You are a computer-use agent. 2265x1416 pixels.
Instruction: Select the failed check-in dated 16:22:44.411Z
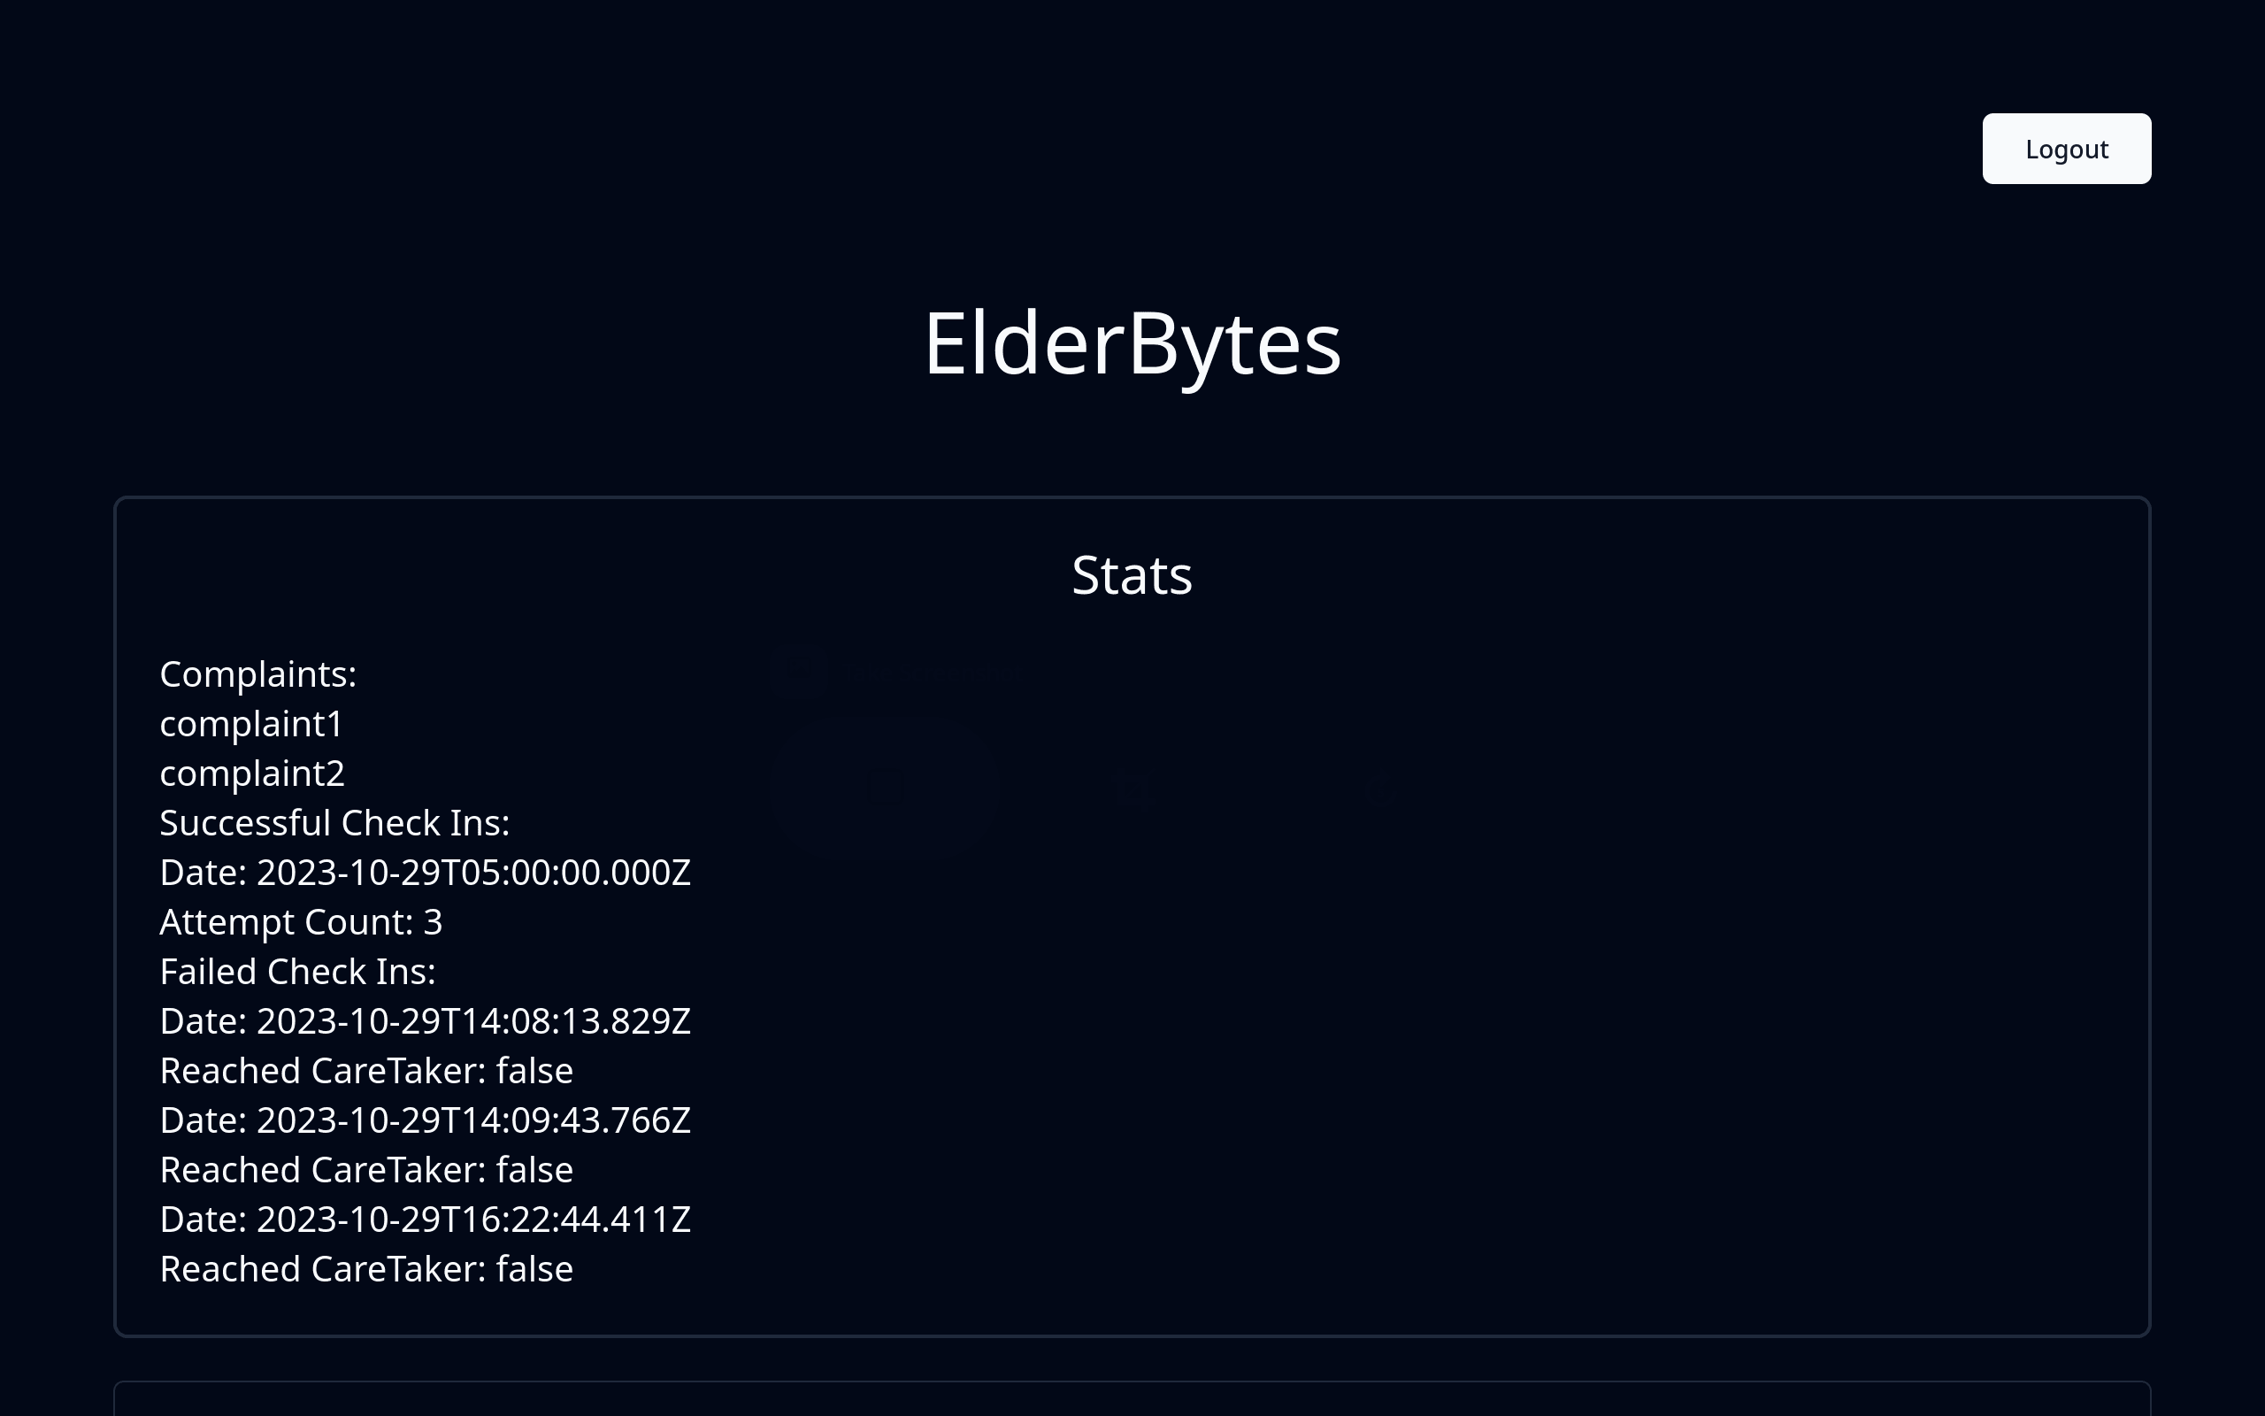pos(425,1220)
